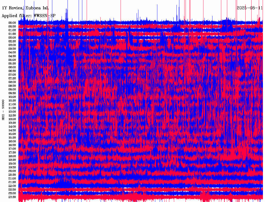
Task: Click the date label 2025-08-11
Action: [x=250, y=8]
